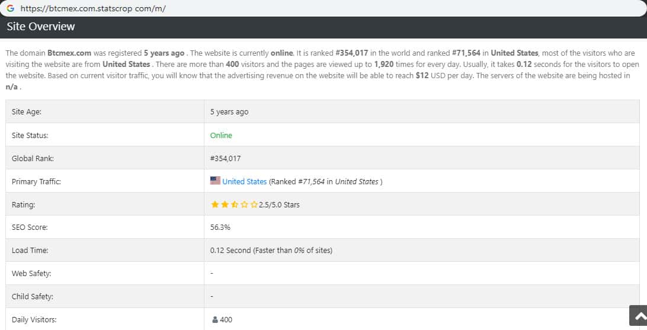
Task: Click the '5 years ago' table value
Action: tap(229, 112)
